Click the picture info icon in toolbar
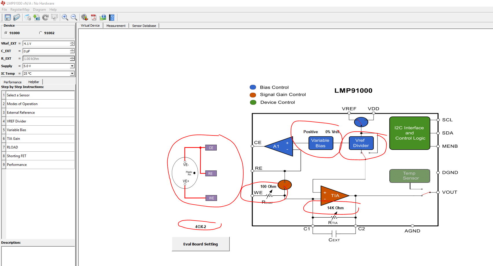 (103, 17)
